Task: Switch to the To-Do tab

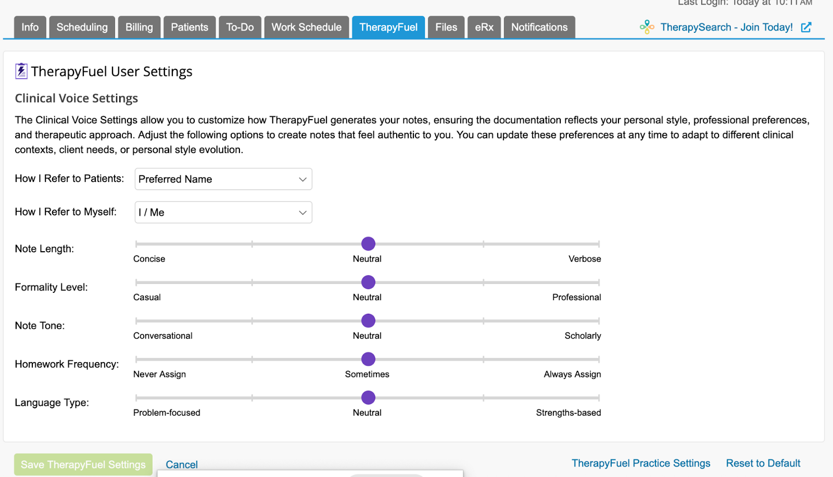Action: coord(240,27)
